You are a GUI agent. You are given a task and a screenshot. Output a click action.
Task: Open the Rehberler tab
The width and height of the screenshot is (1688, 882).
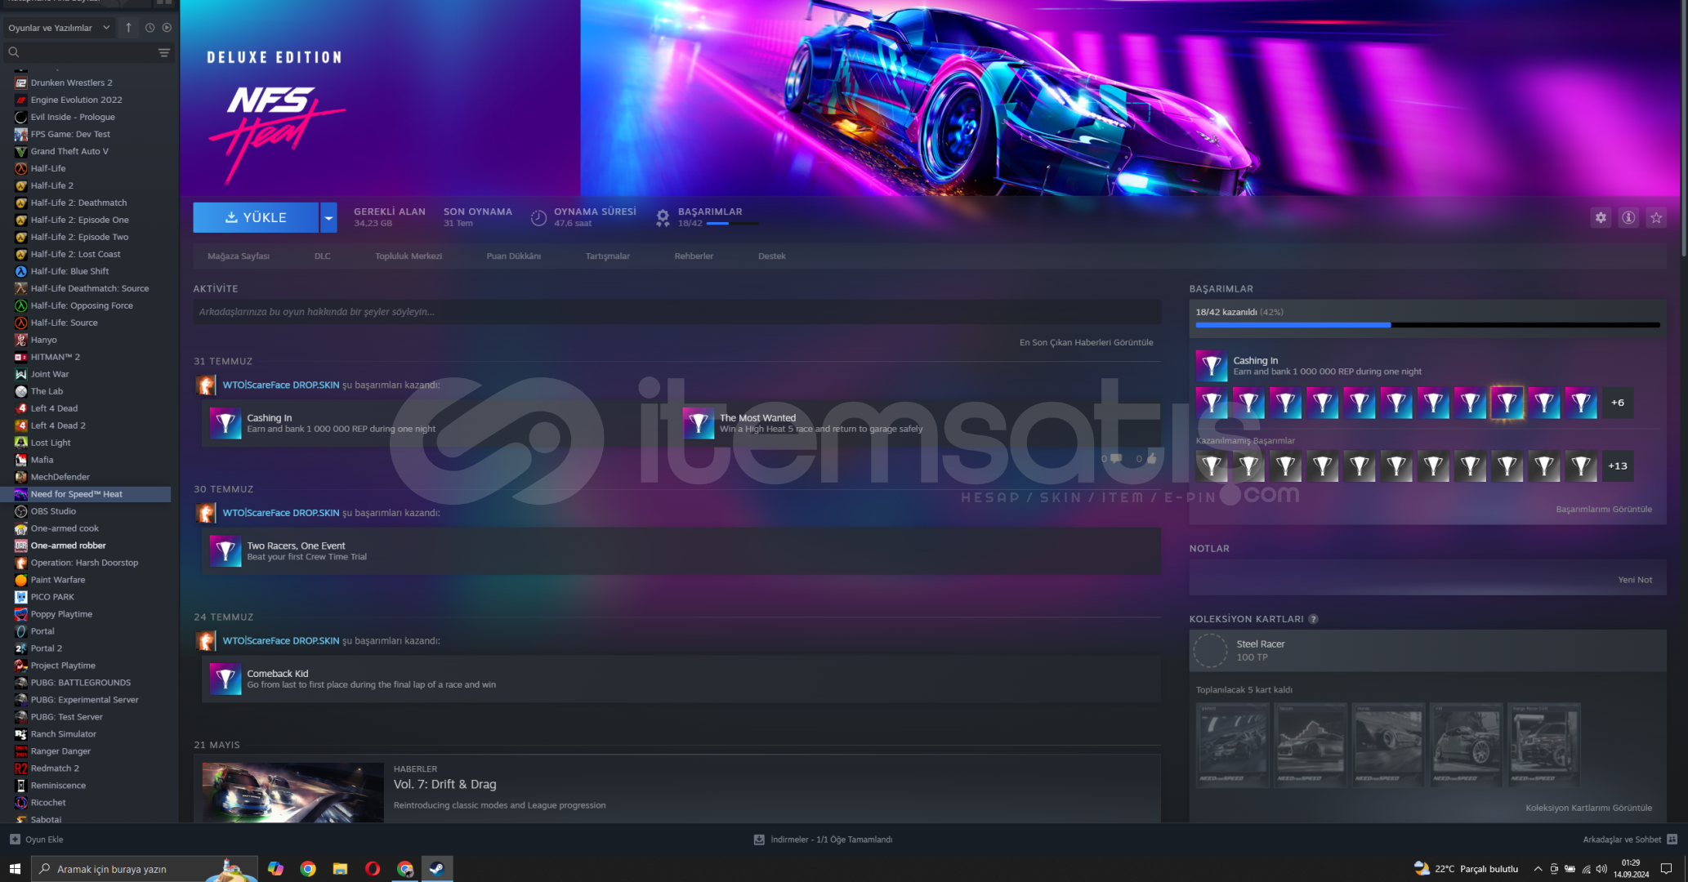694,256
